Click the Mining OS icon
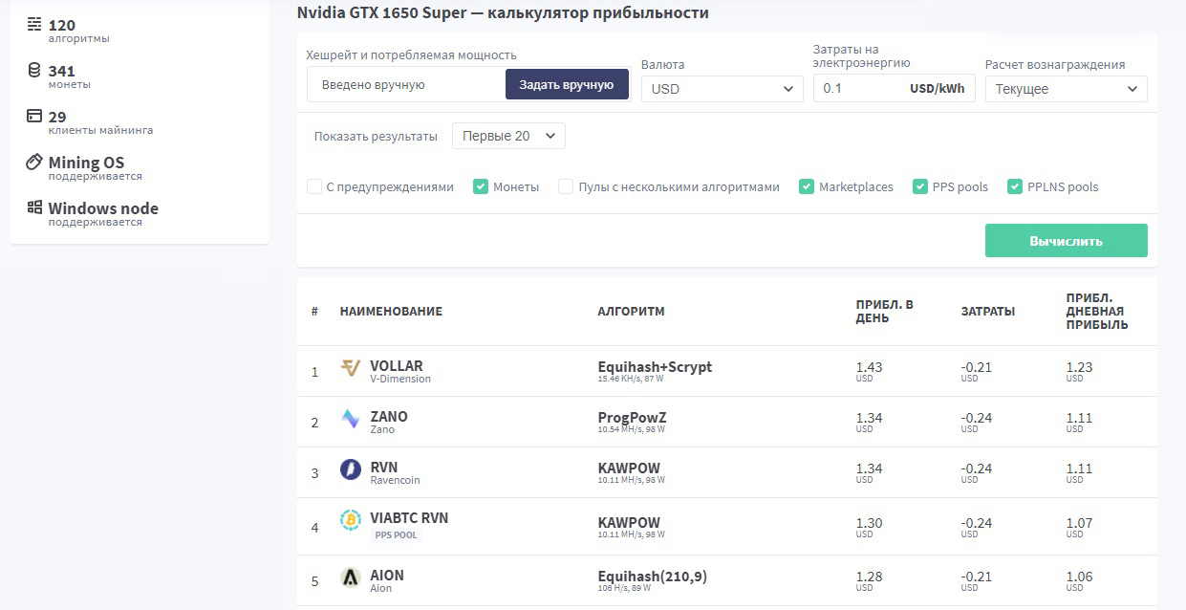Screen dimensions: 1186x610 pyautogui.click(x=34, y=162)
